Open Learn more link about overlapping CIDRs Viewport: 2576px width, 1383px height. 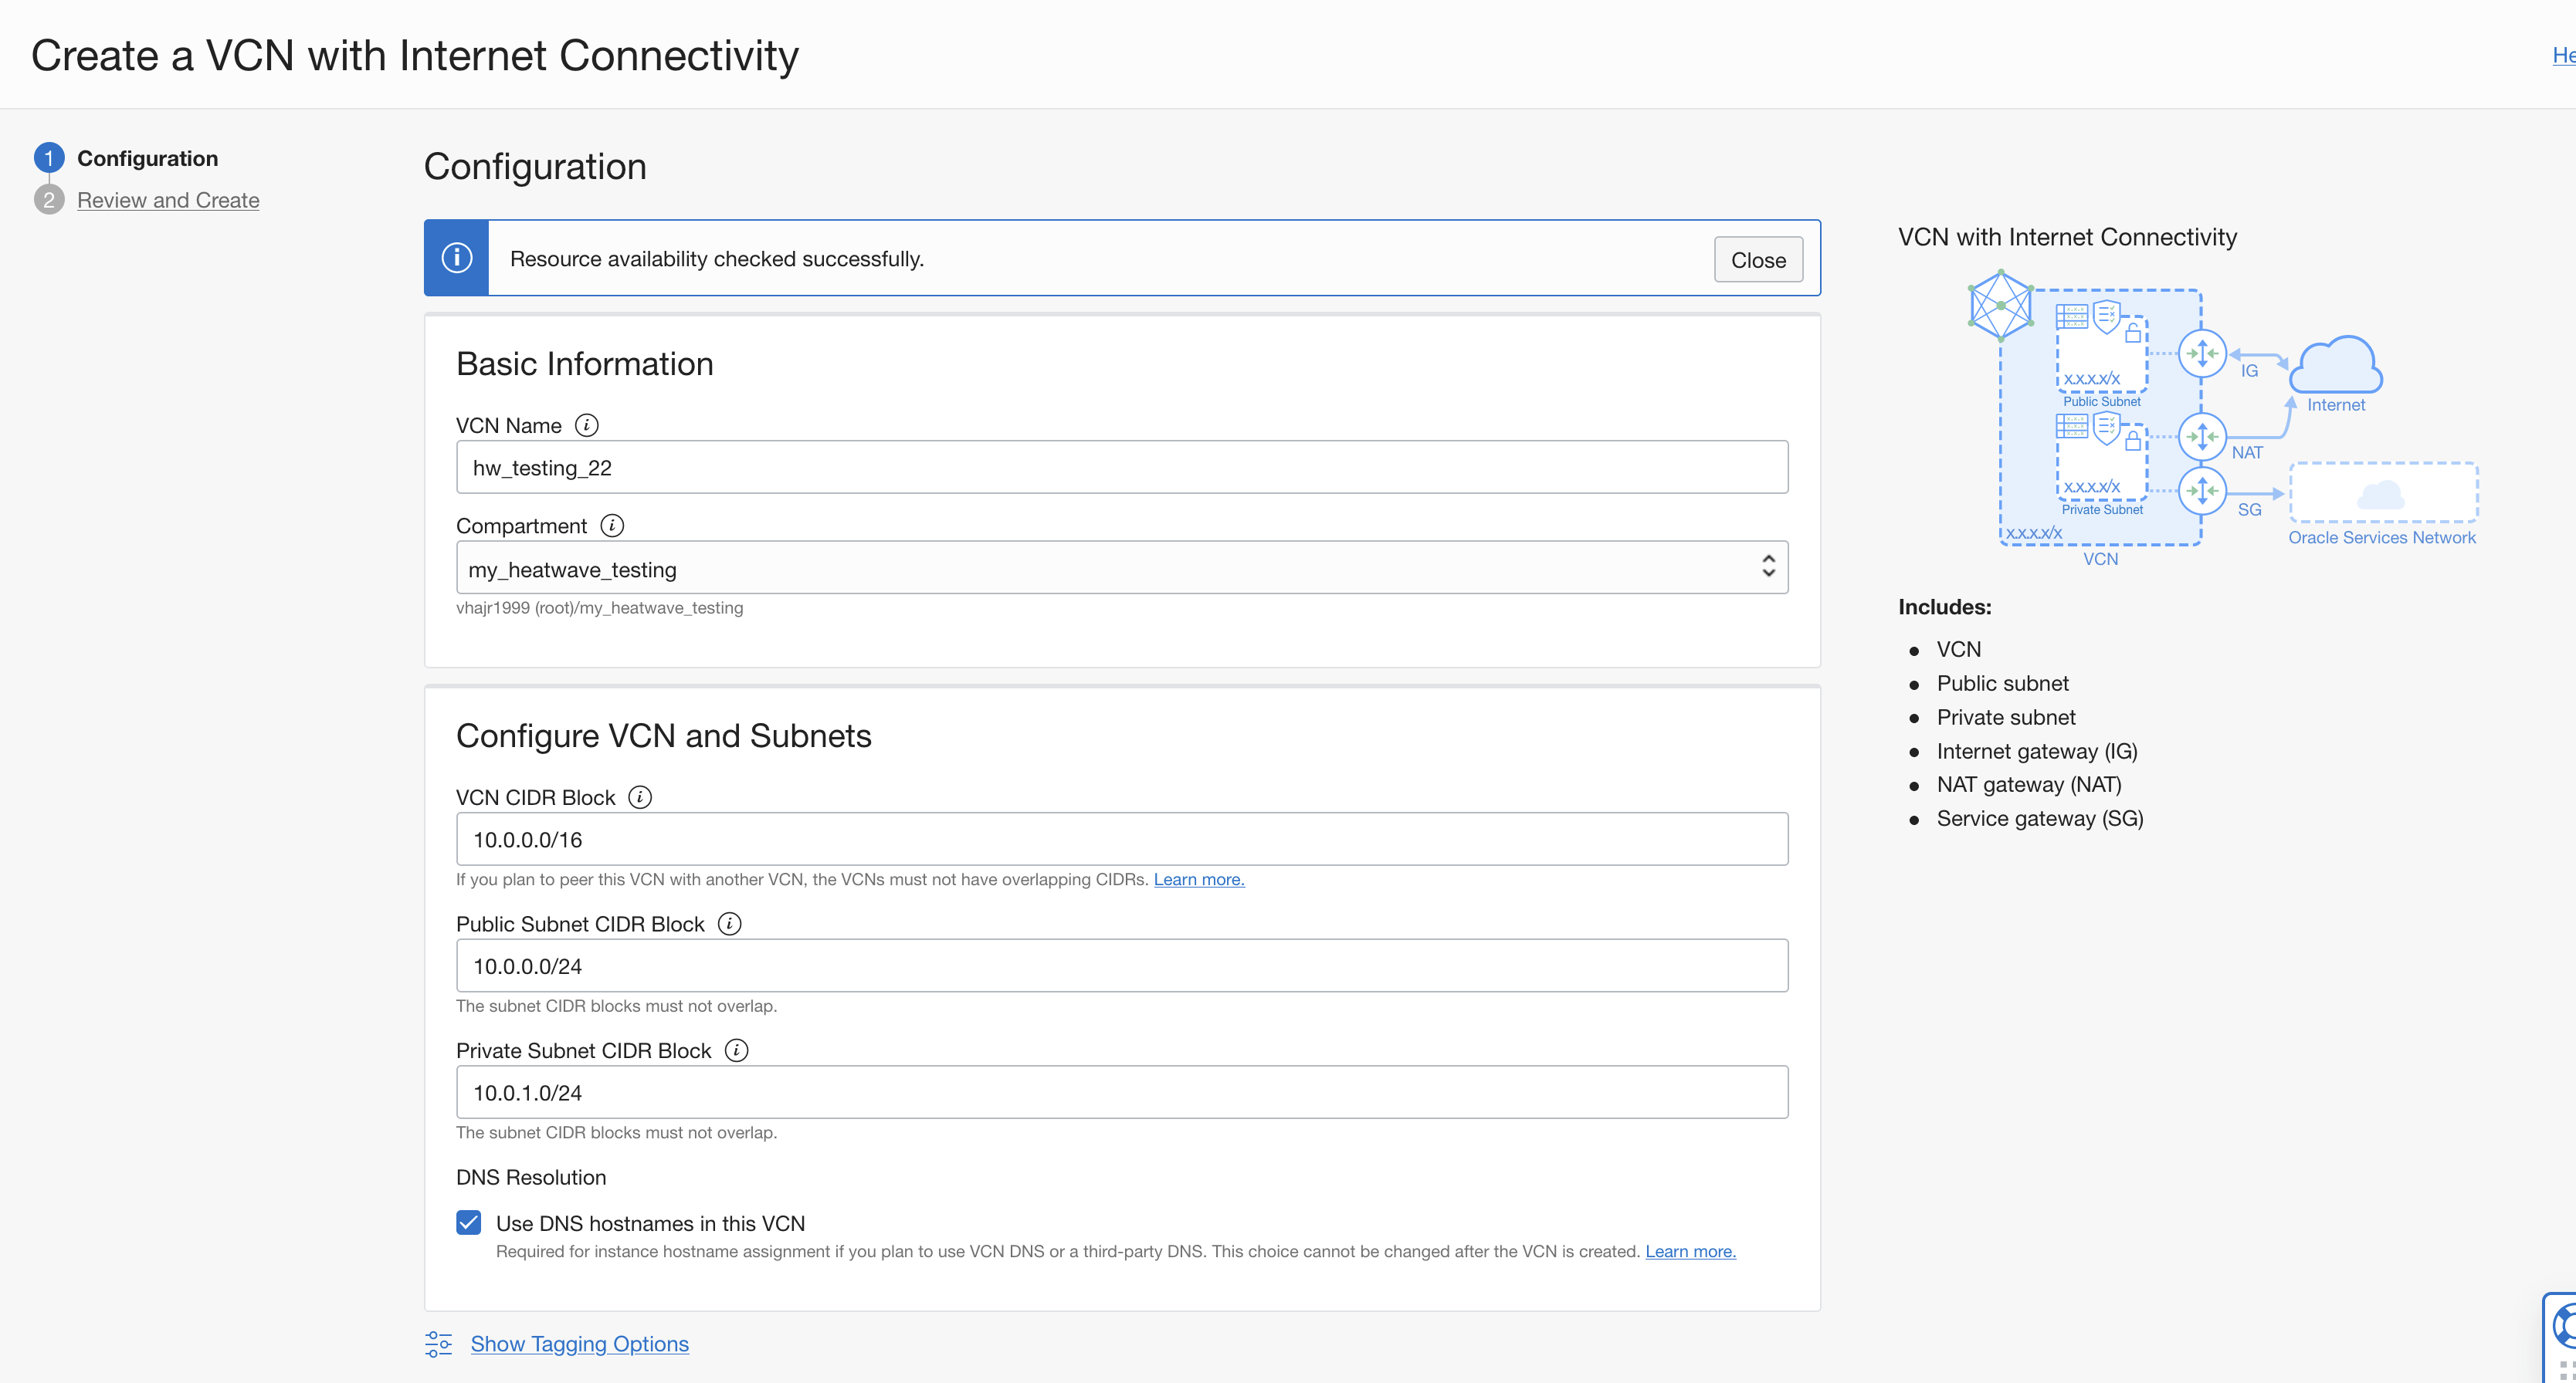(x=1198, y=879)
